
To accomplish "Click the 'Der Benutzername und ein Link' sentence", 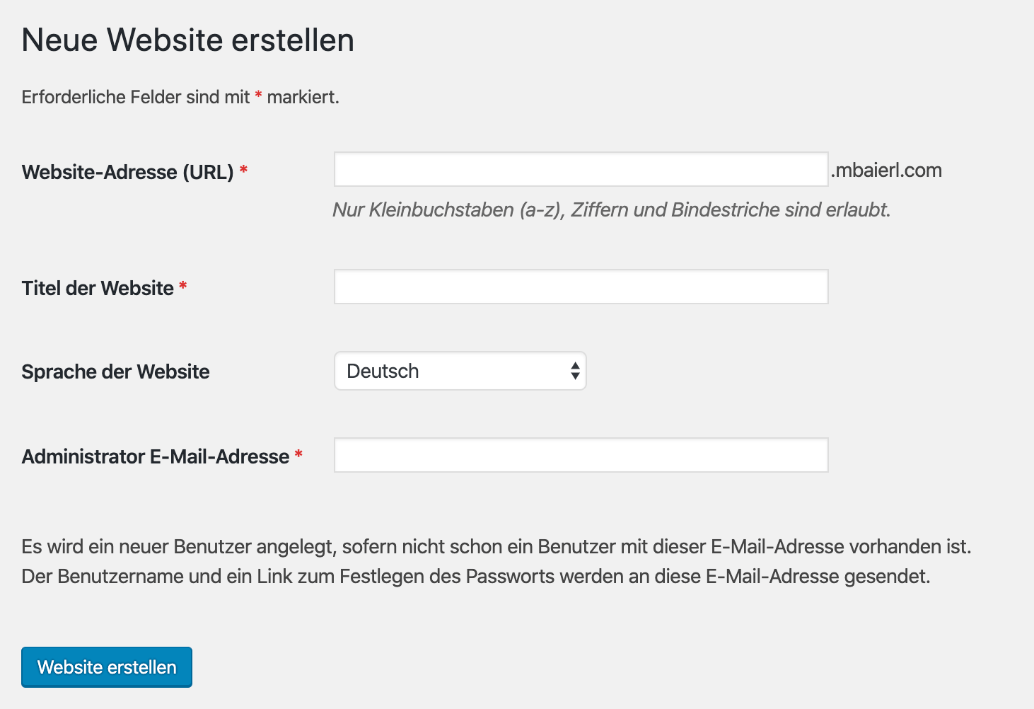I will pyautogui.click(x=476, y=576).
